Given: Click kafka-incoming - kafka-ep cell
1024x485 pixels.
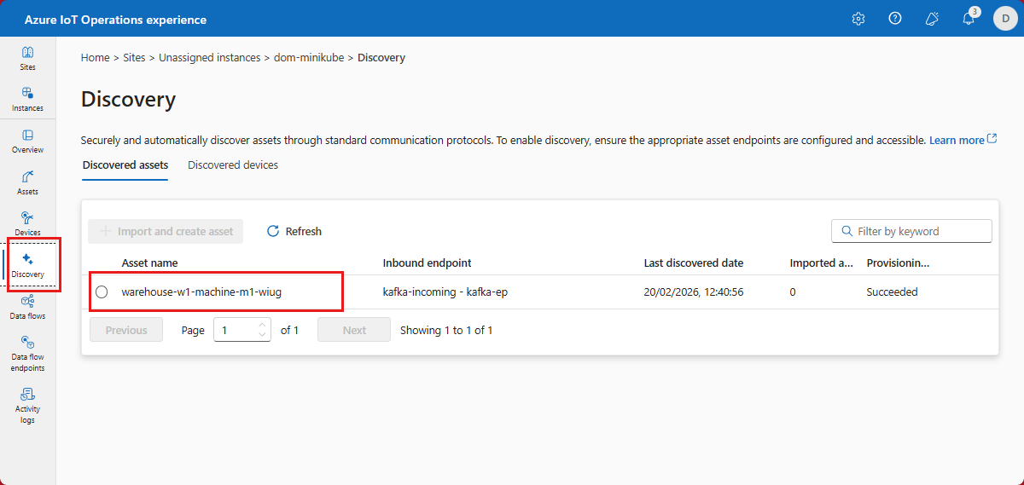Looking at the screenshot, I should click(445, 292).
